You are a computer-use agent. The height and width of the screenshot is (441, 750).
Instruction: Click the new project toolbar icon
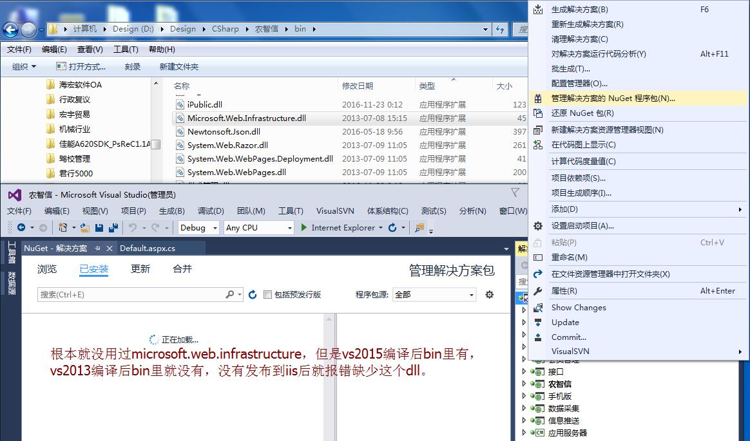63,228
